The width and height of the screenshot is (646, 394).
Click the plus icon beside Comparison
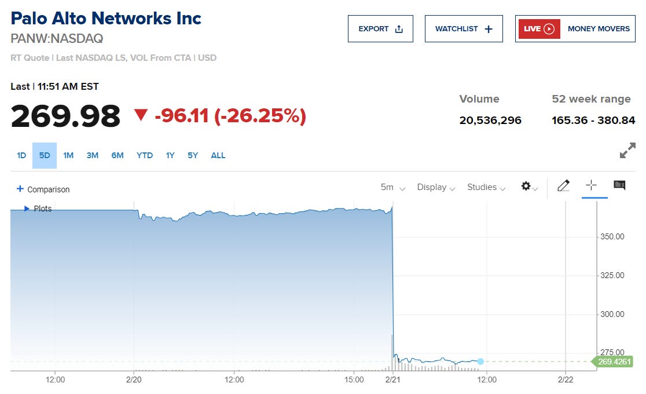[x=20, y=189]
